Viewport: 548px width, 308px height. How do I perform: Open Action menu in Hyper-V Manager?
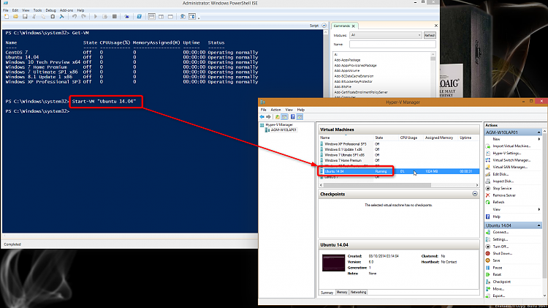point(275,110)
